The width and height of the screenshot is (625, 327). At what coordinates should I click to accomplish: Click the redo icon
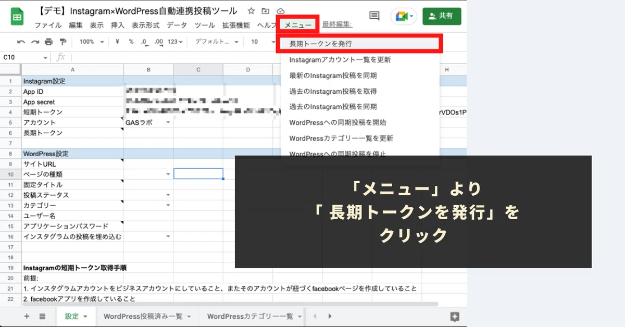point(35,42)
